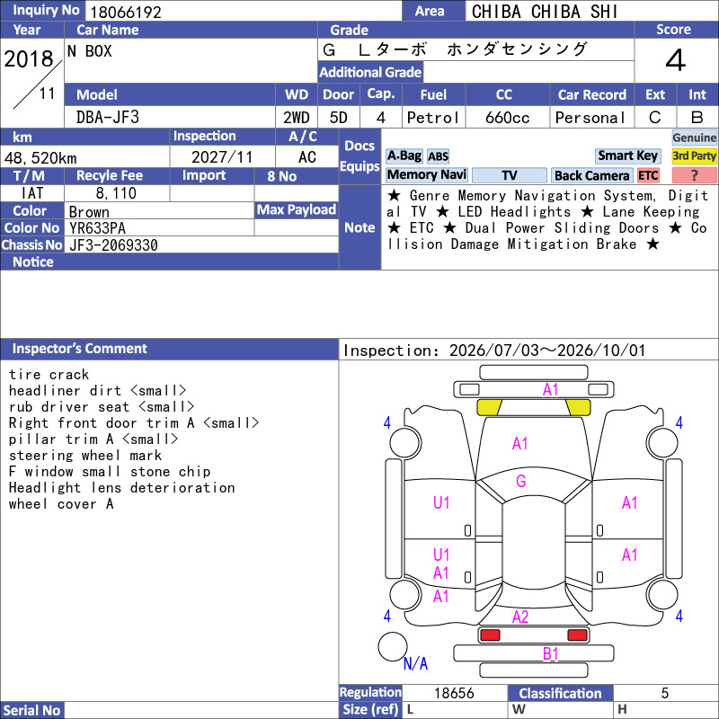Screen dimensions: 719x719
Task: Select the Chassis No label
Action: pyautogui.click(x=31, y=244)
